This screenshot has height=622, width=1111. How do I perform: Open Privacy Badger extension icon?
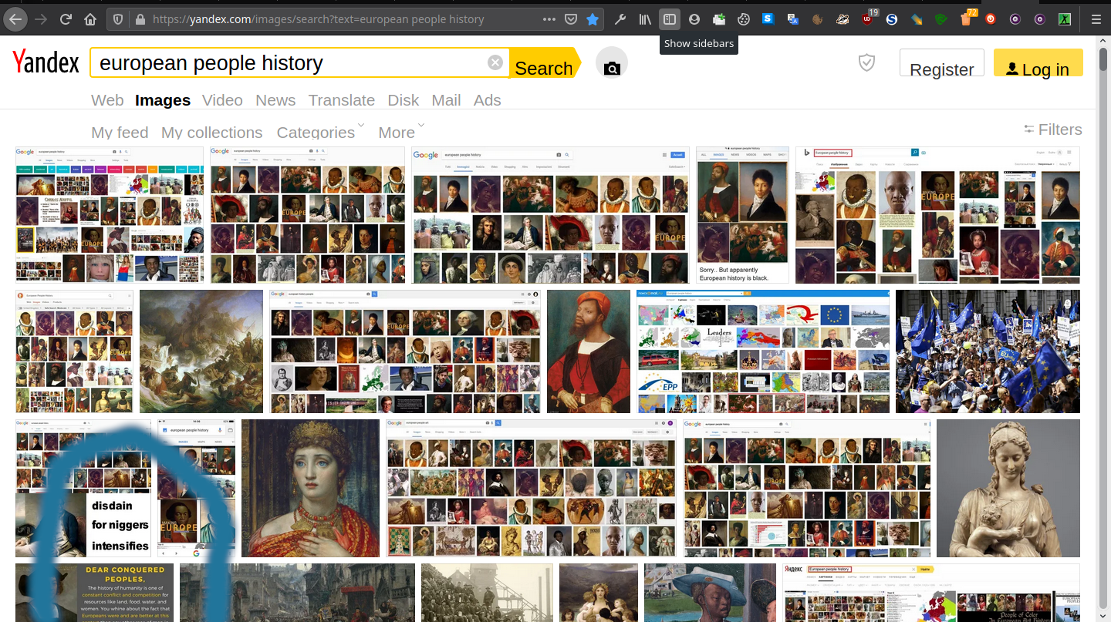coord(843,19)
